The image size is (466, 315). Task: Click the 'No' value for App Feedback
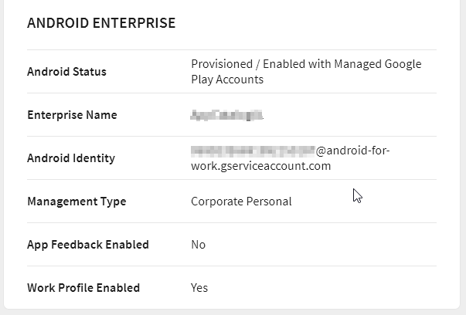click(x=199, y=245)
